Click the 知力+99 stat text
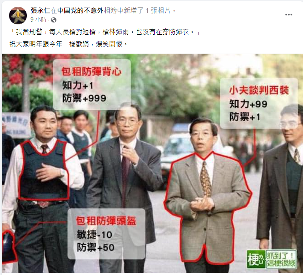The height and width of the screenshot is (275, 303). coord(248,104)
